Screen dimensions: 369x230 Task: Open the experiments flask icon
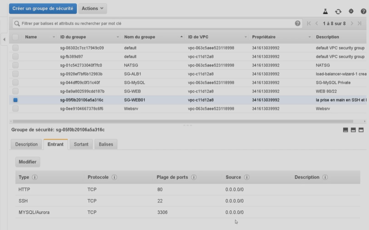(x=325, y=11)
